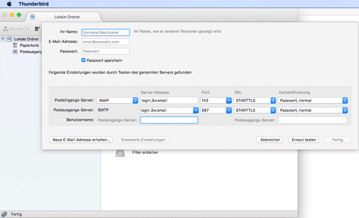
Task: Collapse the Lokale Ordner tree triangle
Action: pos(3,39)
